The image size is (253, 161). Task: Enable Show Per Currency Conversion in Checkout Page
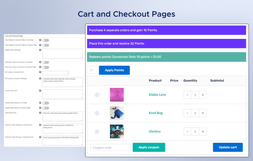(46, 67)
